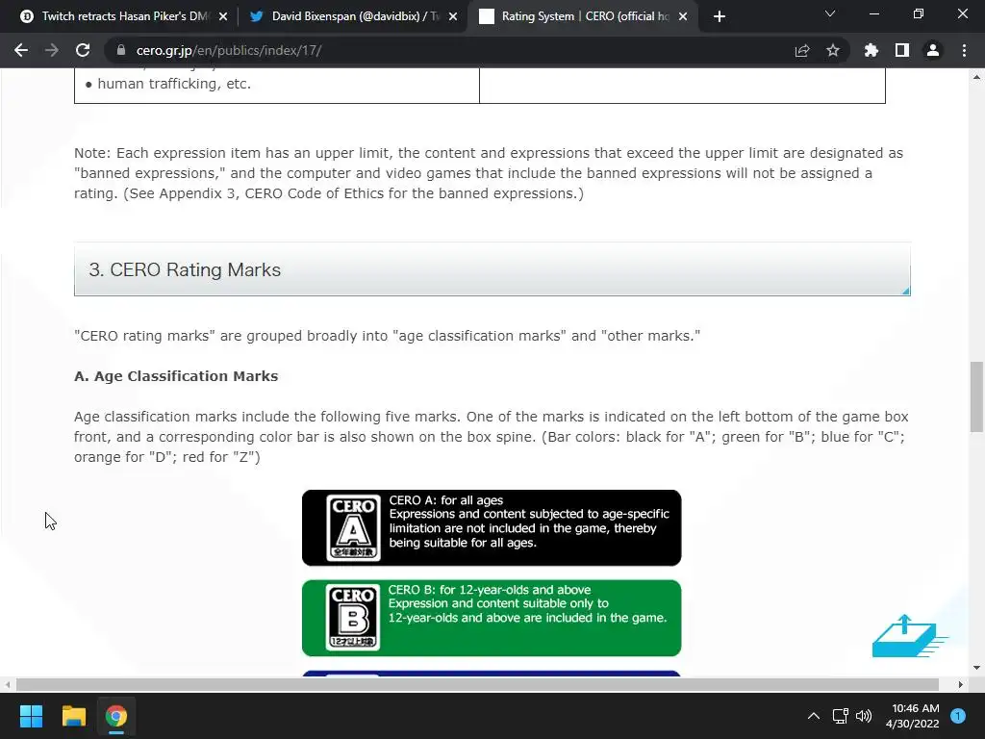The width and height of the screenshot is (985, 739).
Task: Close the CERO Rating System tab
Action: (683, 16)
